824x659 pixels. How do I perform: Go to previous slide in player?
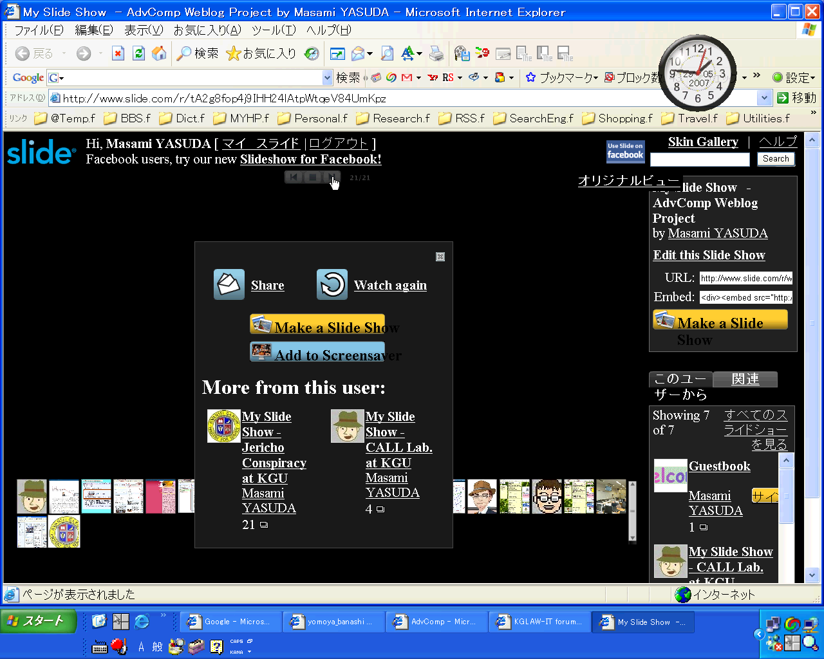coord(294,177)
